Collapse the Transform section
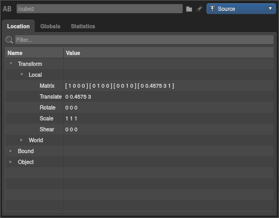The image size is (279, 218). (11, 64)
